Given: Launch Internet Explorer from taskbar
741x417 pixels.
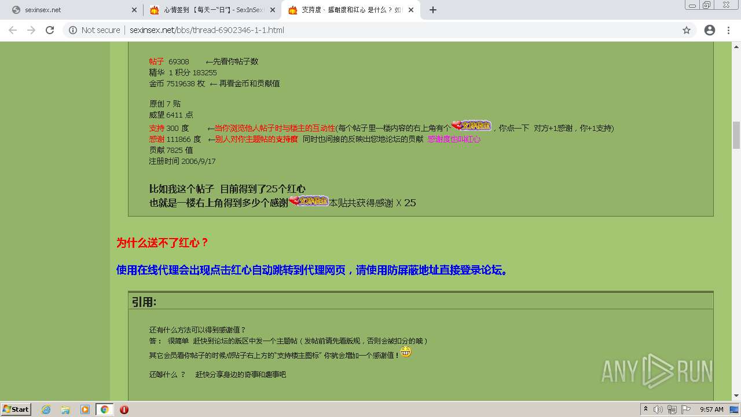Looking at the screenshot, I should [46, 409].
